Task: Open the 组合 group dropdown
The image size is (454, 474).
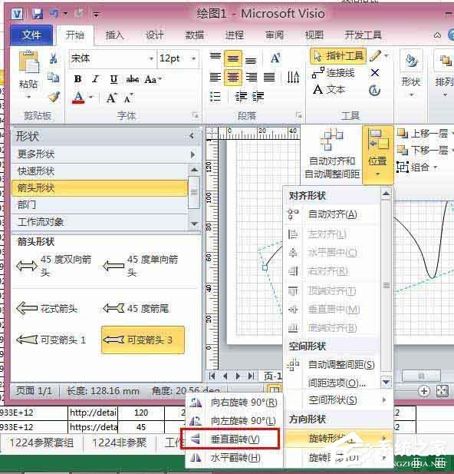Action: pos(417,167)
